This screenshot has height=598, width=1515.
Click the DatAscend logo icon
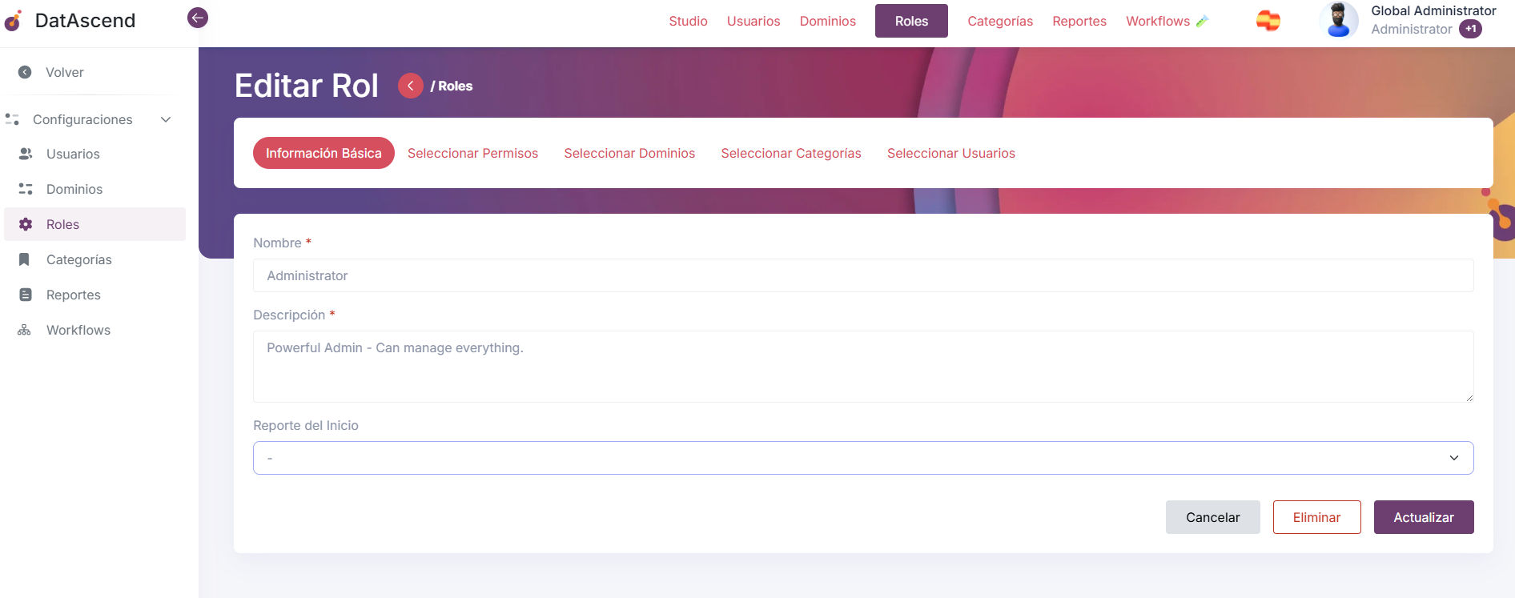click(14, 21)
